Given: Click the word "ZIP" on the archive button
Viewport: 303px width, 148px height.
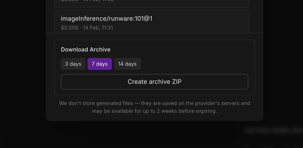Looking at the screenshot, I should (x=177, y=82).
